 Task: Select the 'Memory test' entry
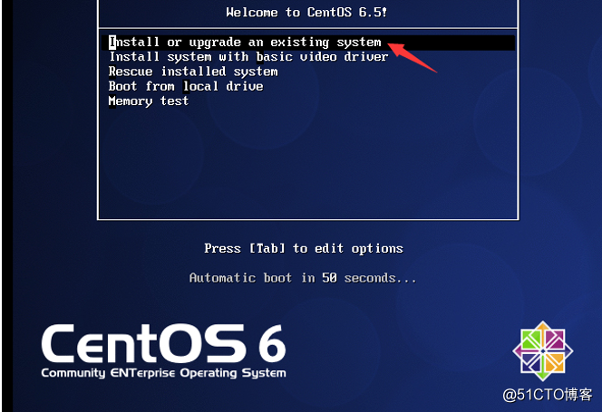tap(148, 101)
